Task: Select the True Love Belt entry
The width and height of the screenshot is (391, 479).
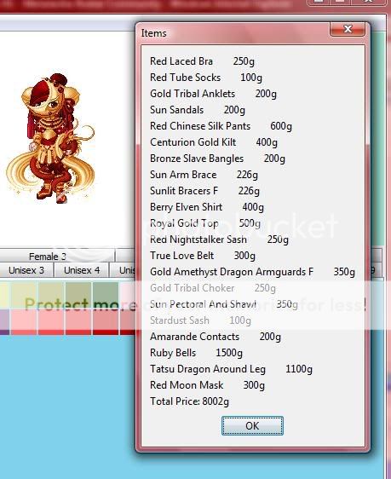Action: [203, 256]
